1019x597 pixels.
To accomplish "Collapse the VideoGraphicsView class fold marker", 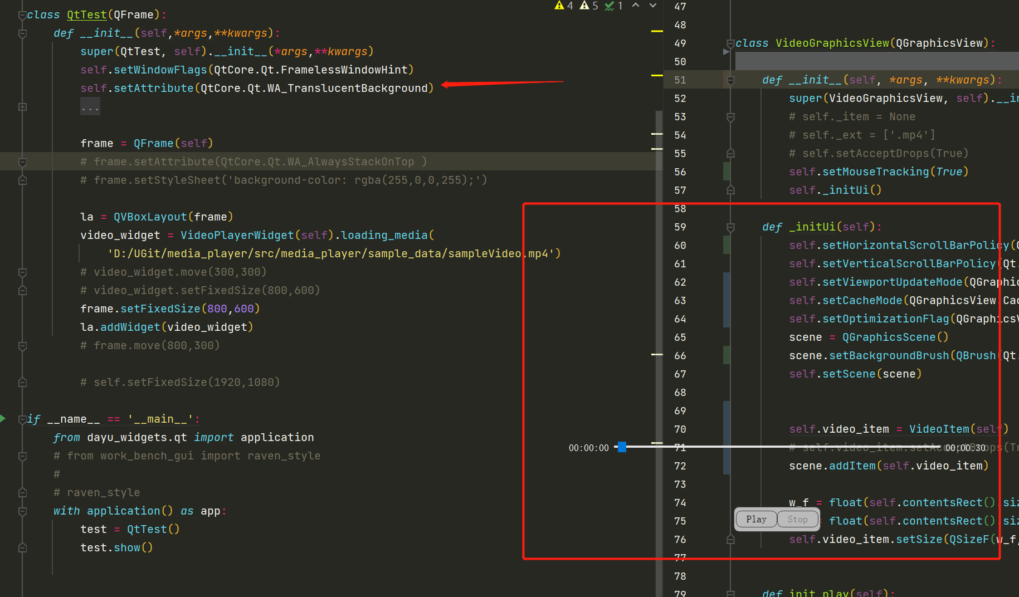I will click(730, 43).
